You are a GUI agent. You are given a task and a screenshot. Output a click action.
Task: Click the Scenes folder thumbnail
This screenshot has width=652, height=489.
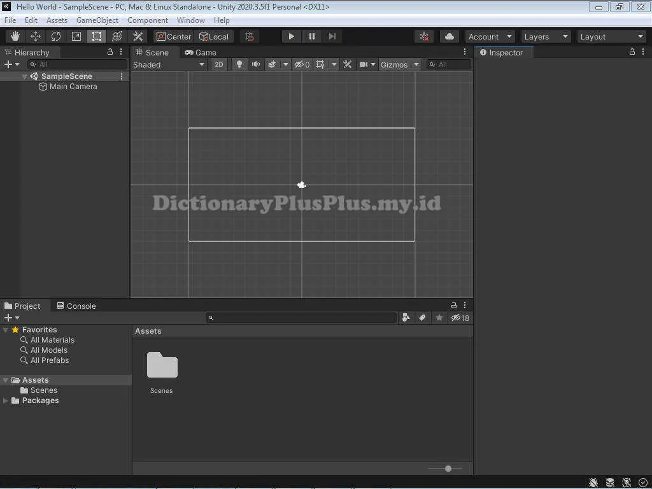pos(162,365)
